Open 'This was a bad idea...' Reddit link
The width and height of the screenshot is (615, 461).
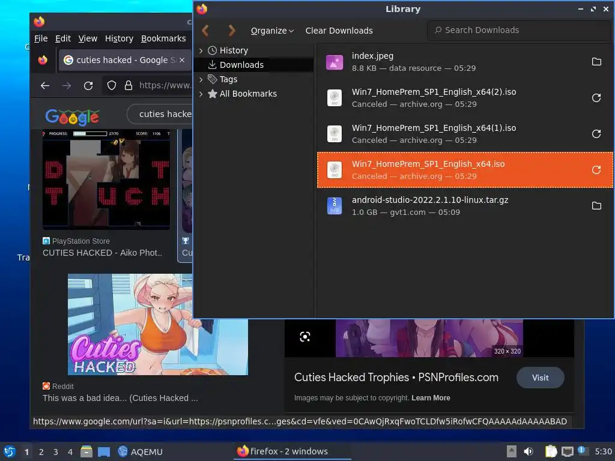[120, 398]
